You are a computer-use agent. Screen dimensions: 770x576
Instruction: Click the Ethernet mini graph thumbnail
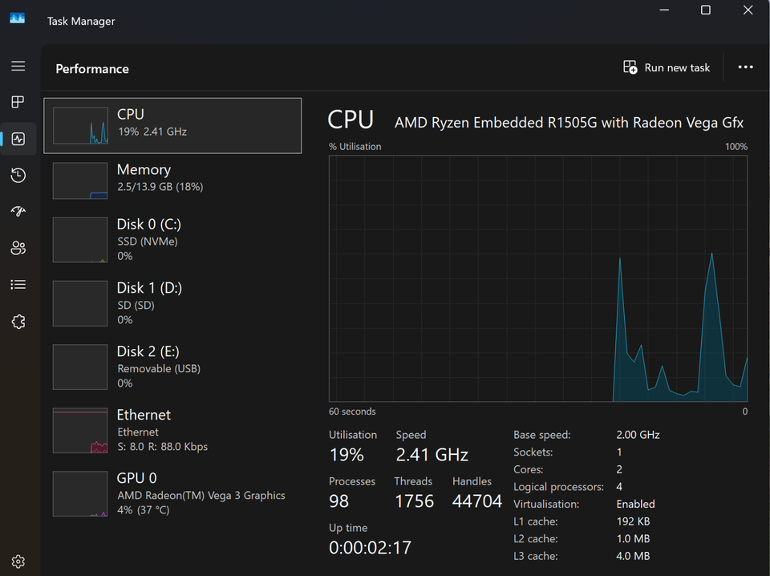point(80,431)
